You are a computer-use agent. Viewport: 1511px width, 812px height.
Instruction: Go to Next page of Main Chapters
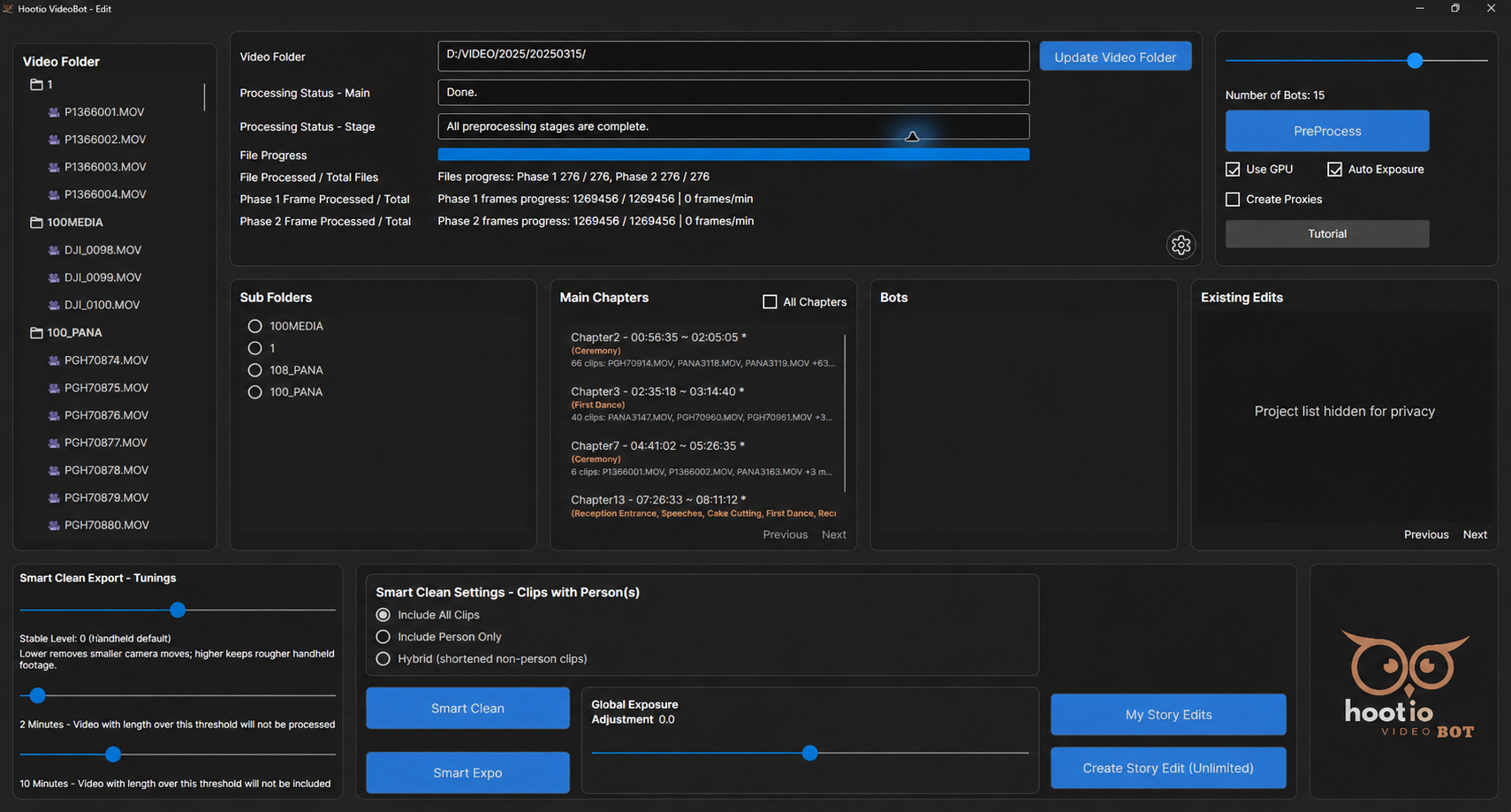coord(833,535)
